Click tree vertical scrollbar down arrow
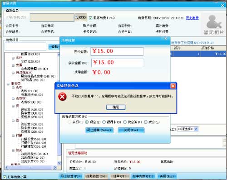 59,163
